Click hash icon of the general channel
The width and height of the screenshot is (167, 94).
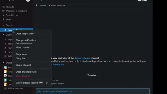[5, 44]
